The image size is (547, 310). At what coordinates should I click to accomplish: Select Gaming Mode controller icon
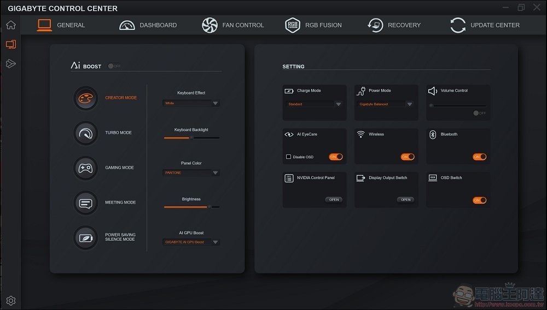(85, 168)
